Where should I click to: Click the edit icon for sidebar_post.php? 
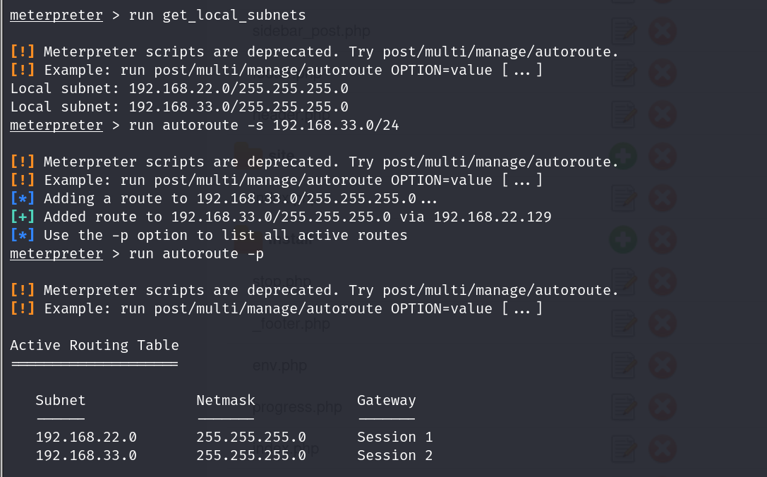(x=624, y=32)
